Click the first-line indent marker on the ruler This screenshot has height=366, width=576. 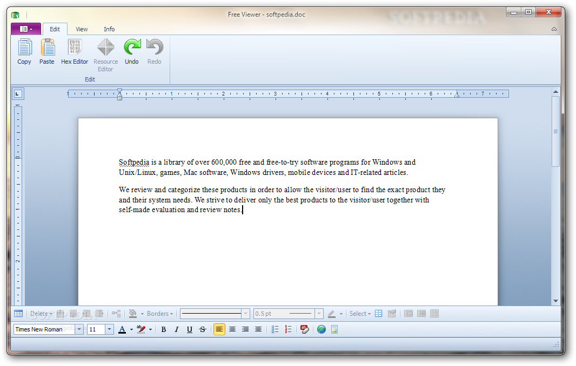pyautogui.click(x=120, y=91)
